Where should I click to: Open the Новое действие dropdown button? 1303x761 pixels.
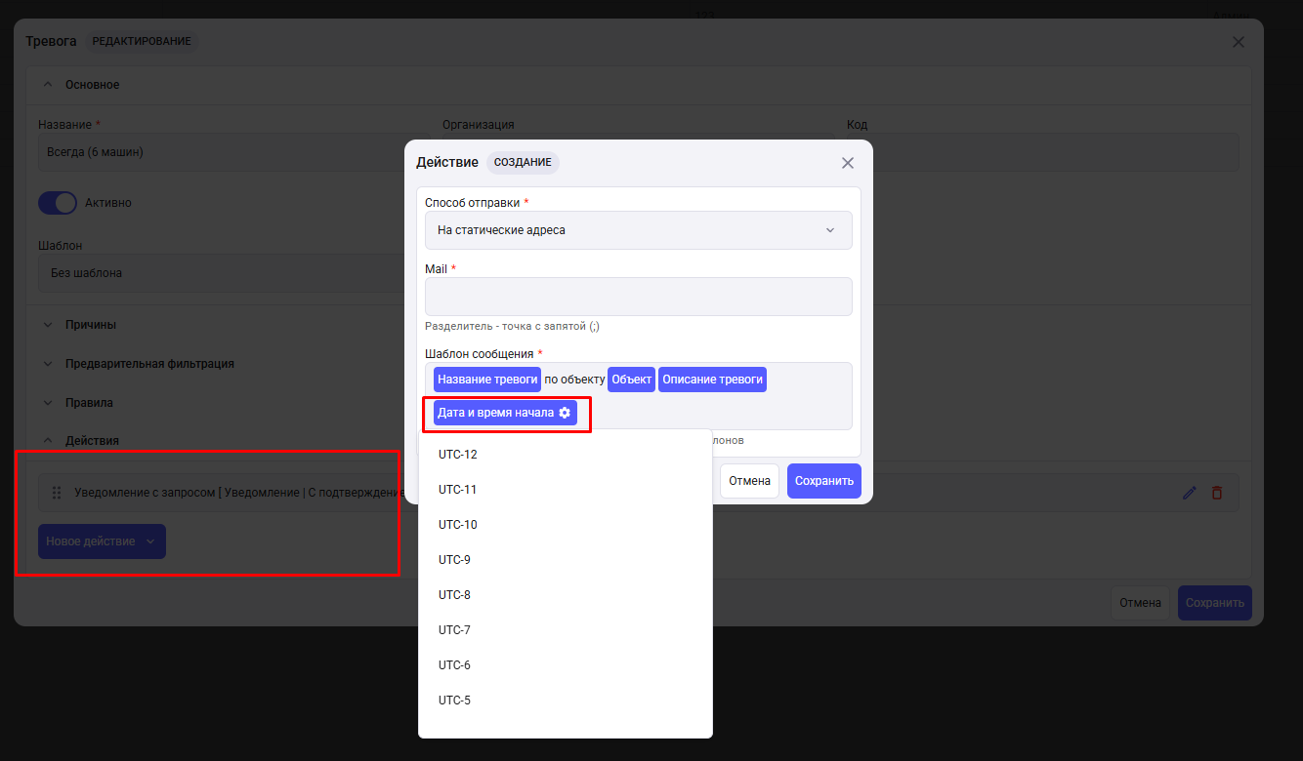tap(102, 541)
